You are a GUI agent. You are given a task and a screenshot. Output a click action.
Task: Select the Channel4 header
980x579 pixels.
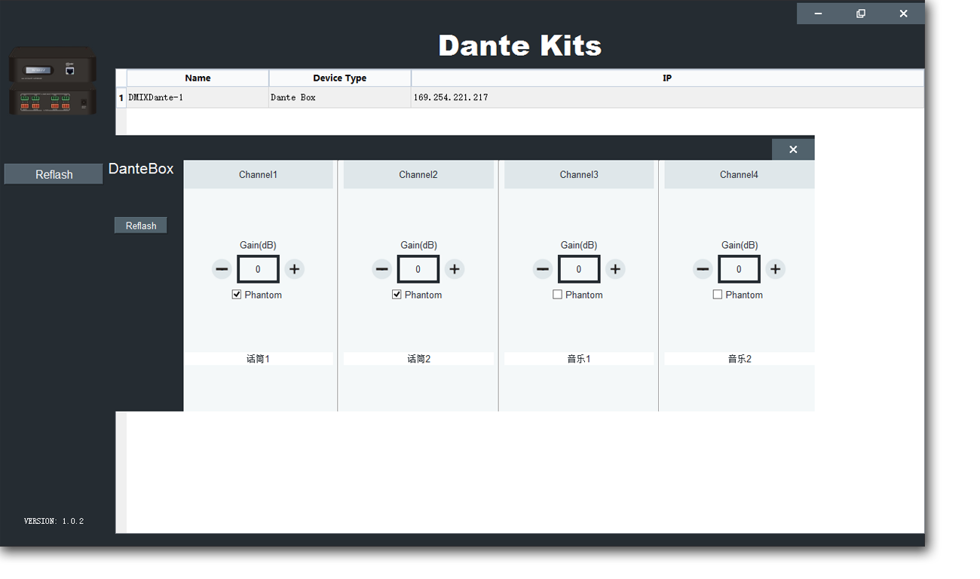coord(739,174)
